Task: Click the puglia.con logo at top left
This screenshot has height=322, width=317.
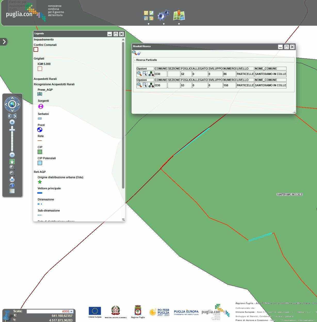Action: coord(26,12)
